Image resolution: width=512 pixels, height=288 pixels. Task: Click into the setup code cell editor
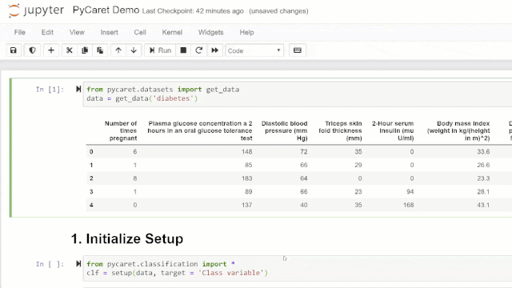[x=298, y=269]
